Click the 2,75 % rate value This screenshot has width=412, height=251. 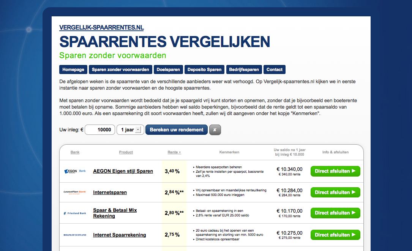point(172,235)
